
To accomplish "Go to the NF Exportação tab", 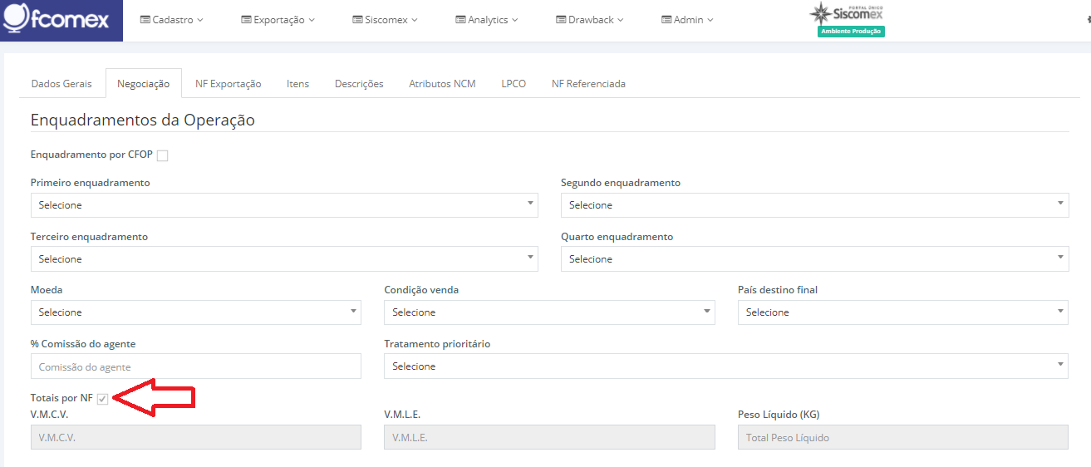I will 229,84.
